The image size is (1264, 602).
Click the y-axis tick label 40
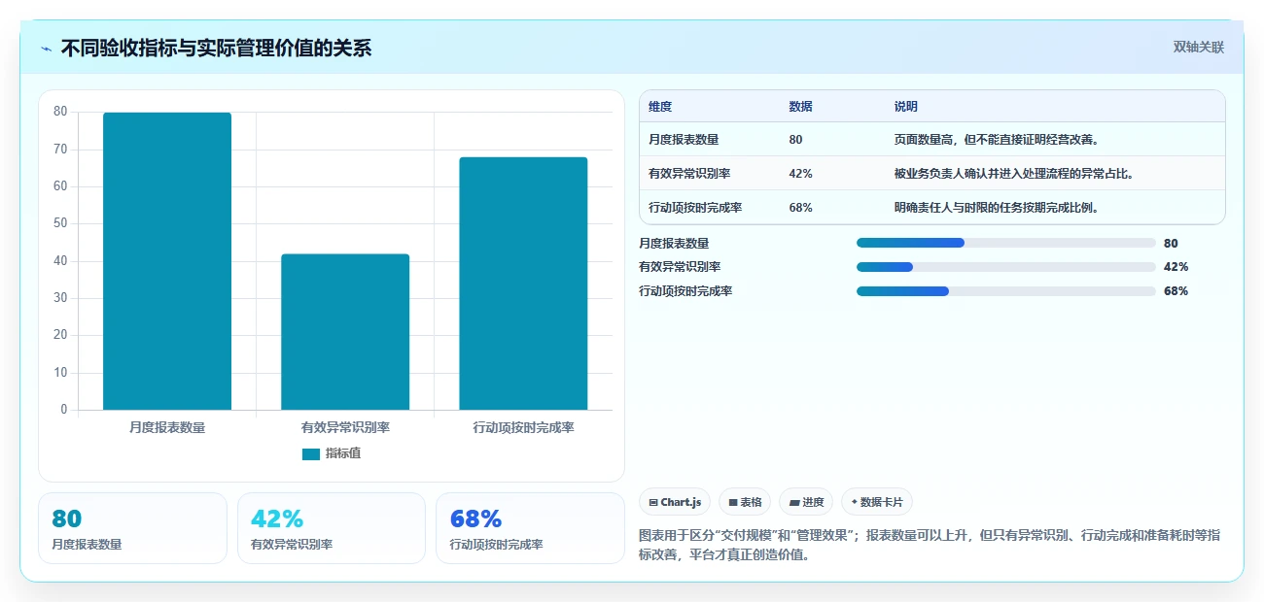click(x=60, y=261)
